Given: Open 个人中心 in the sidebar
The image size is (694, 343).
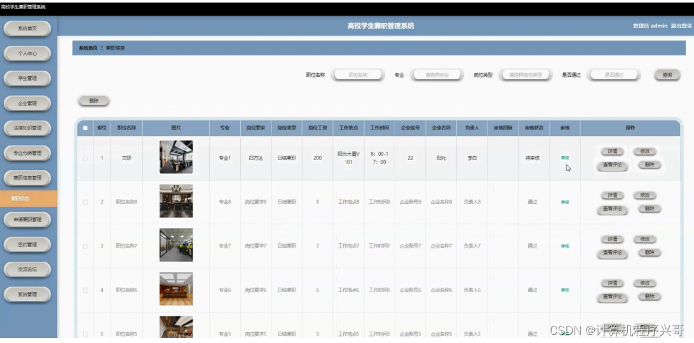Looking at the screenshot, I should coord(27,53).
